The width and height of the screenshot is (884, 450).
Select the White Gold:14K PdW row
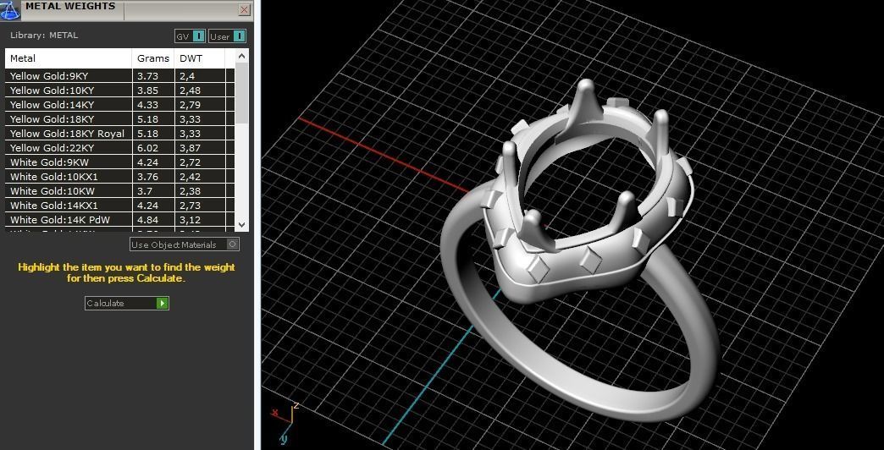pyautogui.click(x=119, y=220)
